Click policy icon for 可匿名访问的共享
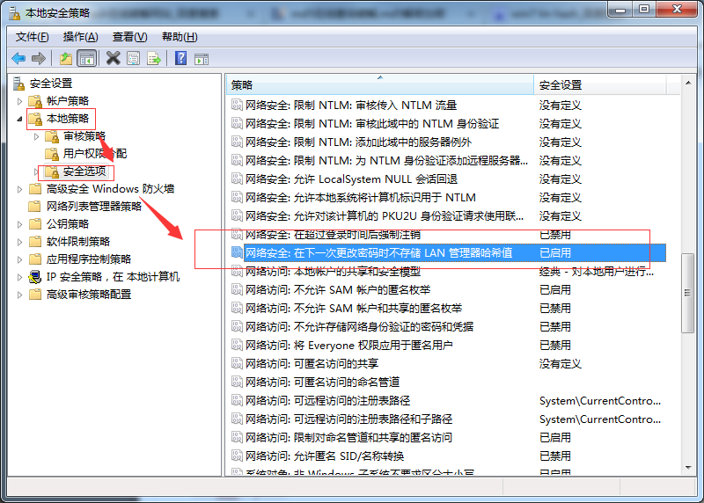704x503 pixels. coord(237,363)
